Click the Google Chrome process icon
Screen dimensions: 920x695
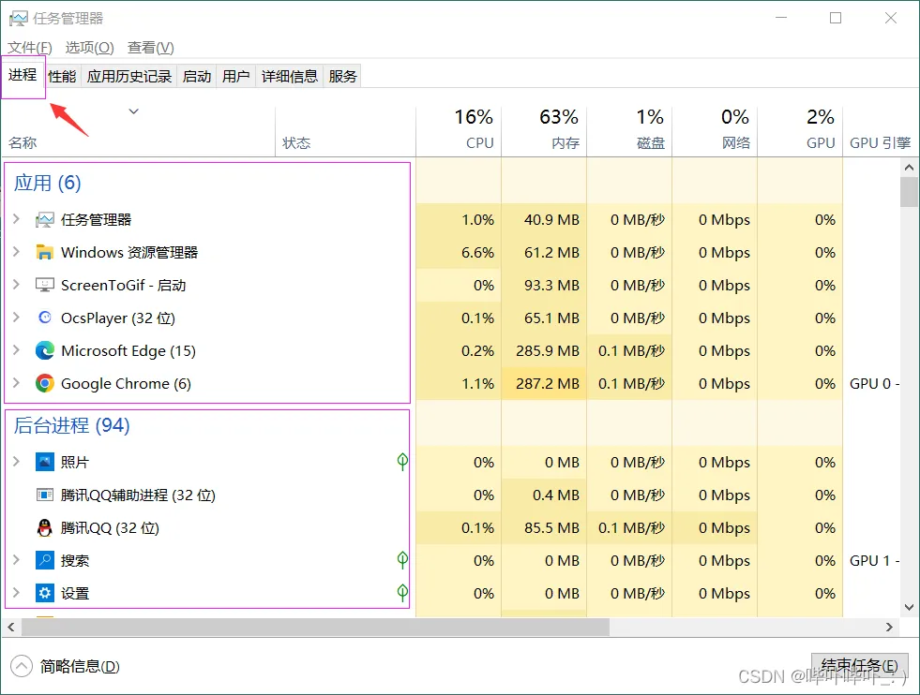tap(45, 383)
